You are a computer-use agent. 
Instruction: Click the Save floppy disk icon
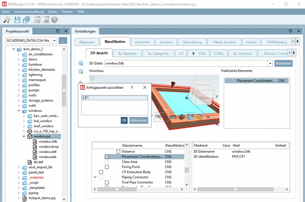pos(17,20)
